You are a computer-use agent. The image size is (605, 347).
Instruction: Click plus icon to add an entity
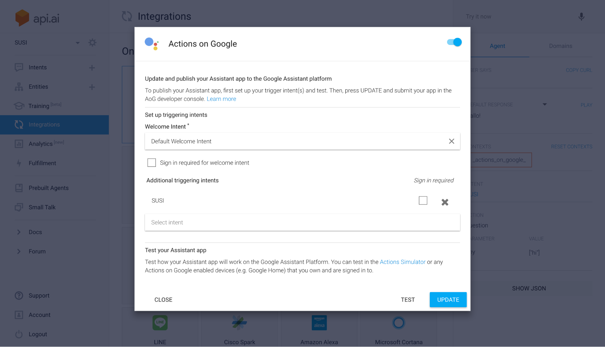(x=92, y=87)
